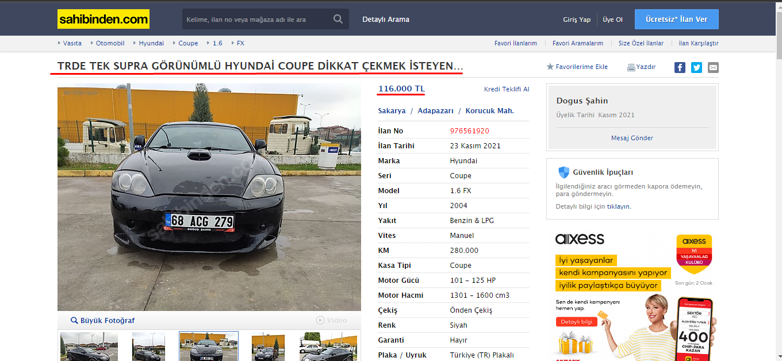Select second photo thumbnail
The width and height of the screenshot is (782, 361).
148,347
